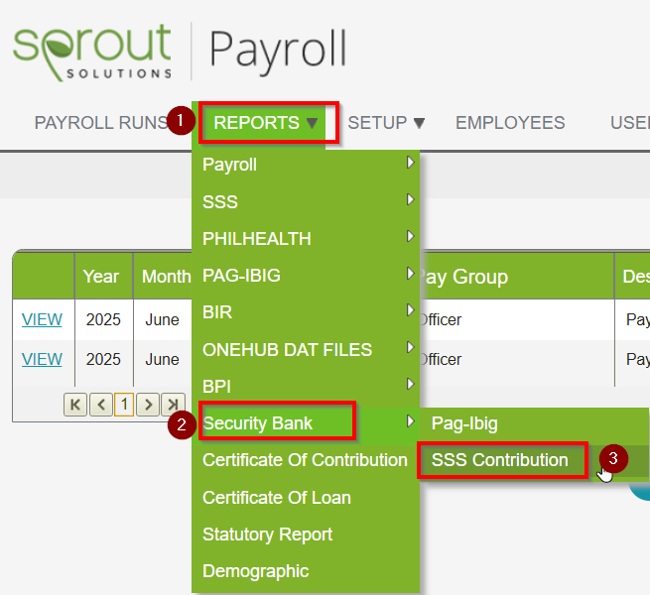The width and height of the screenshot is (650, 595).
Task: Select SSS Contribution under Security Bank
Action: click(x=534, y=460)
